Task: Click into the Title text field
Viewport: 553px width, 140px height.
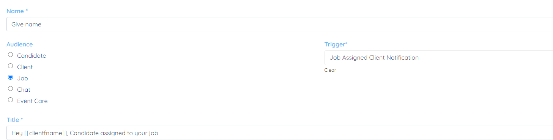Action: (x=280, y=133)
